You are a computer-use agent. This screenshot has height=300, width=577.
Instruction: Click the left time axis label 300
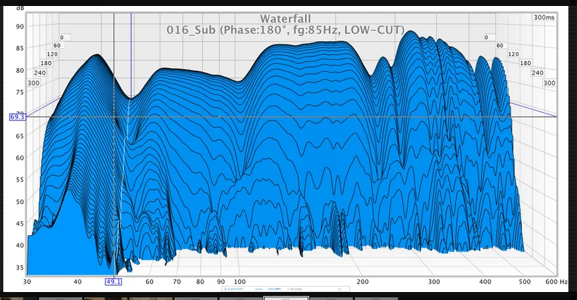(x=33, y=83)
